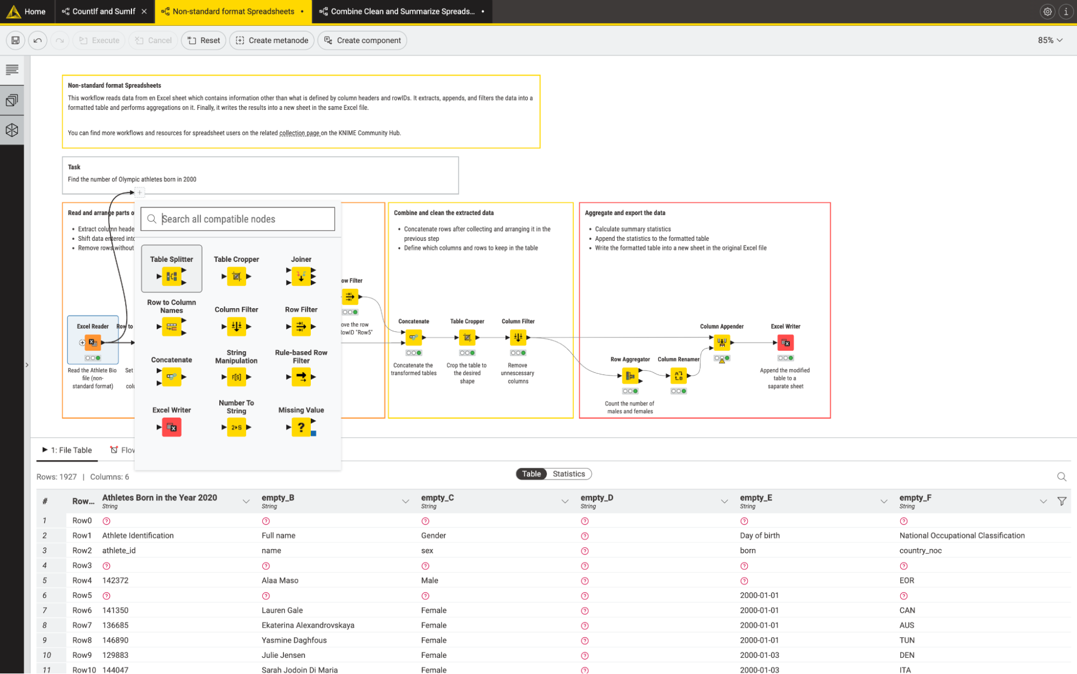
Task: Click Create component button
Action: (362, 40)
